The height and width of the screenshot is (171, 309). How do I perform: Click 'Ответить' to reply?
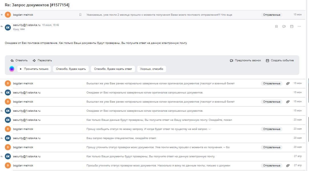point(19,60)
